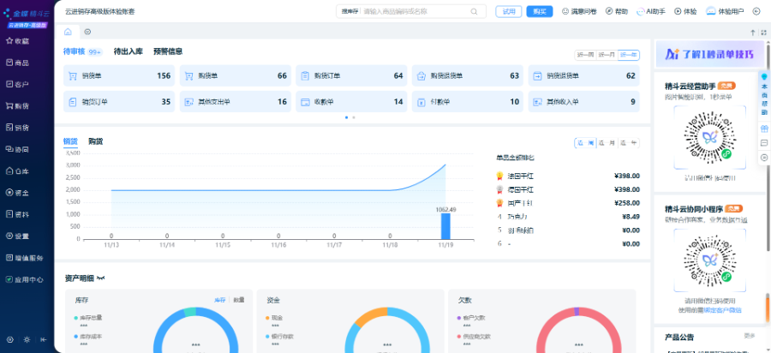
Task: Click the AI 了解1秒录单技巧 banner
Action: [710, 54]
